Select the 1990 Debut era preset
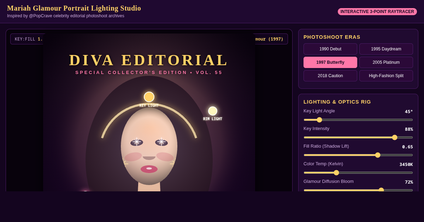The height and width of the screenshot is (222, 424). click(x=330, y=49)
